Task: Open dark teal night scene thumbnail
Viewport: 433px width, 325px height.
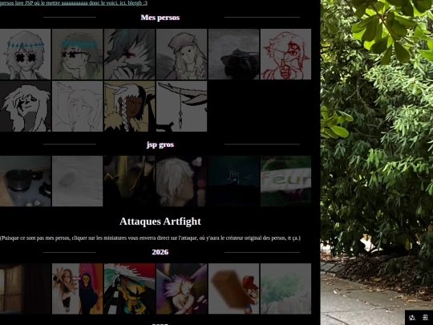Action: [233, 181]
